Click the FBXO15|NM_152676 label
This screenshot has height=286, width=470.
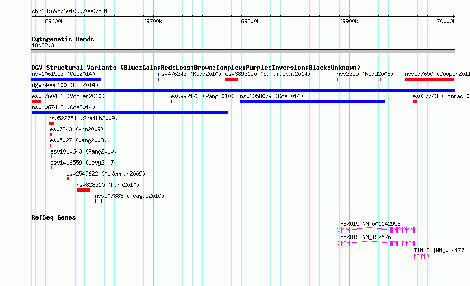(x=365, y=237)
